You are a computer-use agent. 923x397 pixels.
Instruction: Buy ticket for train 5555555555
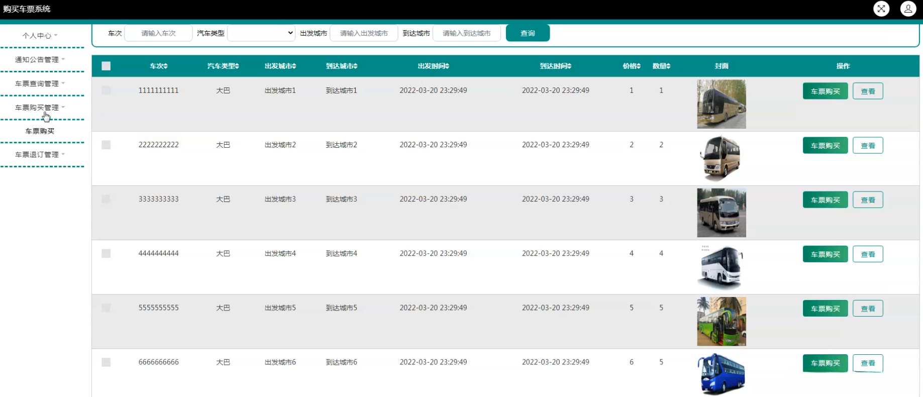[x=825, y=308]
